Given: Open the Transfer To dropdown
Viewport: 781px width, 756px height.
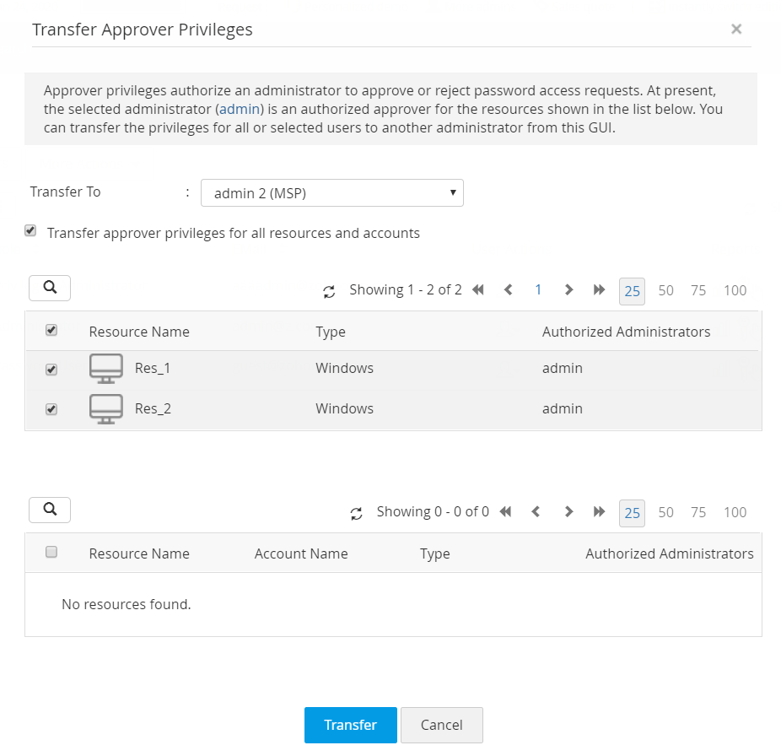Looking at the screenshot, I should tap(332, 193).
